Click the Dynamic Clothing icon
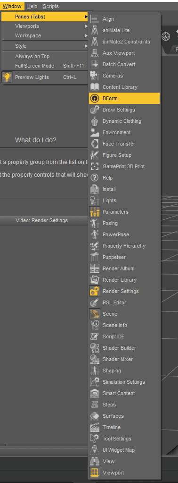178x483 pixels. pyautogui.click(x=95, y=121)
